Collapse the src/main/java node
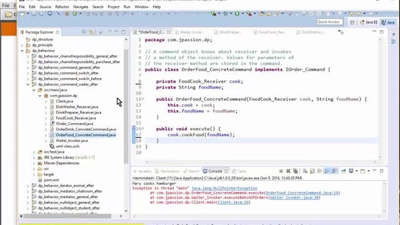The height and width of the screenshot is (225, 400). [x=34, y=90]
